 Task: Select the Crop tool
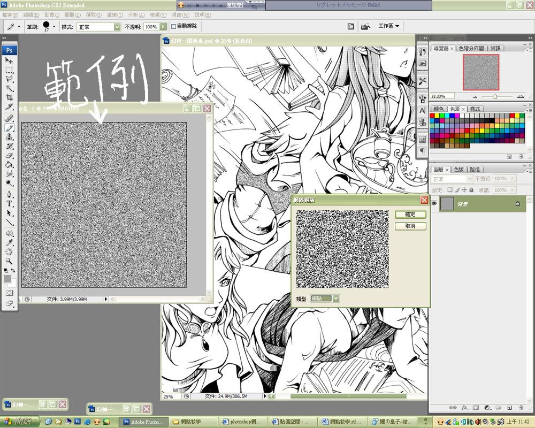click(9, 97)
